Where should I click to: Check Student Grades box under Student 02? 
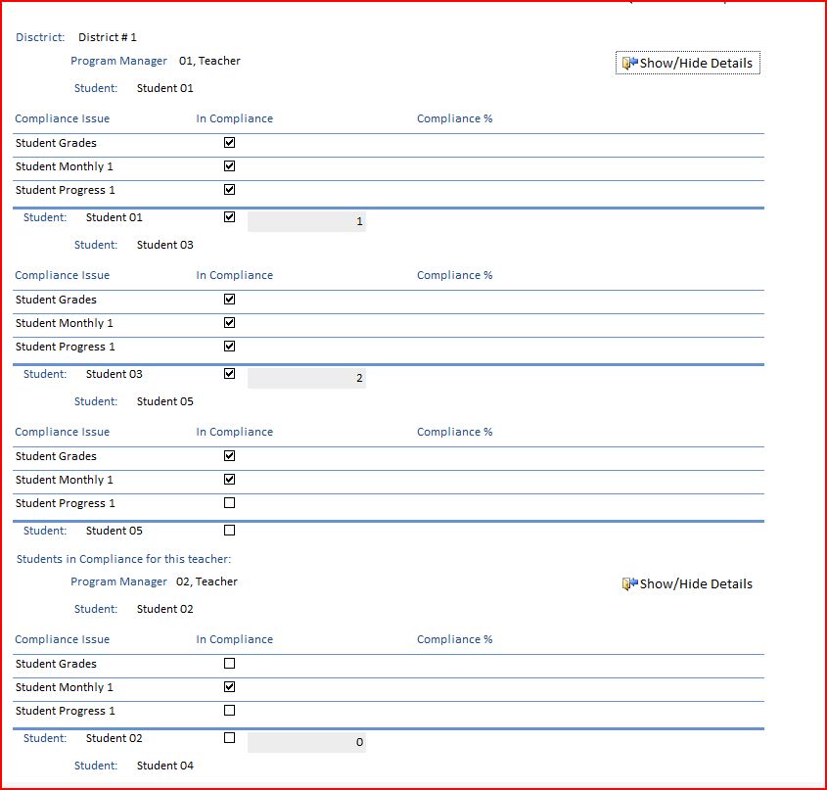pos(229,664)
